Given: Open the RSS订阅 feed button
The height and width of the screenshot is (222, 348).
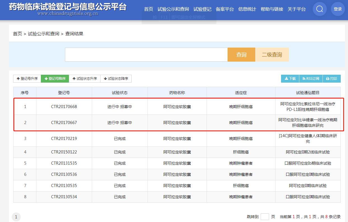Looking at the screenshot, I should [311, 79].
